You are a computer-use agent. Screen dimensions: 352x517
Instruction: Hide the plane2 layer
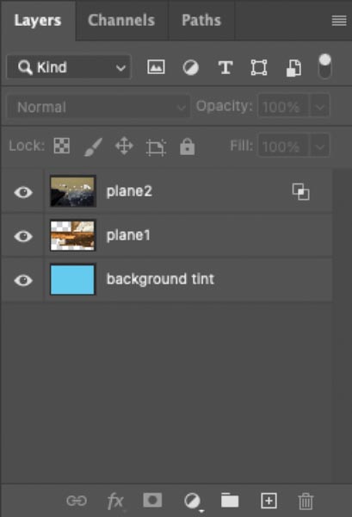pyautogui.click(x=23, y=192)
